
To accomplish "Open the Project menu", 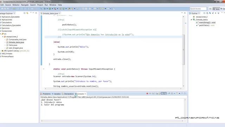I will point(40,5).
